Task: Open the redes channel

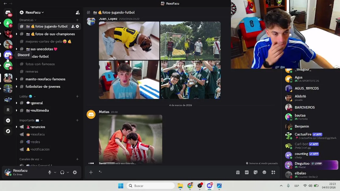Action: [x=49, y=142]
